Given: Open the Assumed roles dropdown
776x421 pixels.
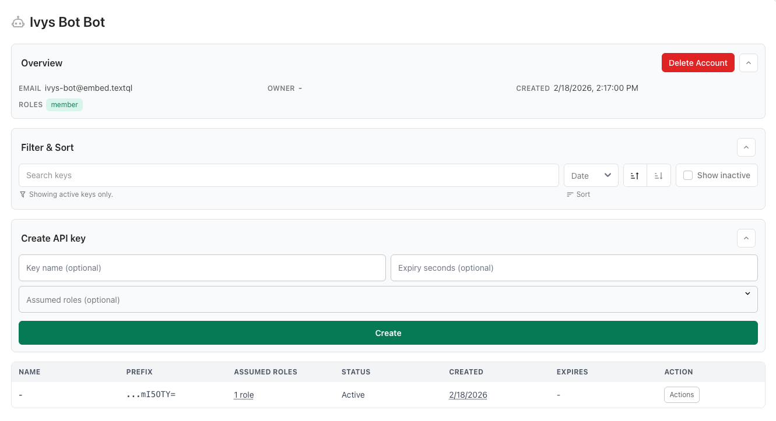Looking at the screenshot, I should (388, 299).
